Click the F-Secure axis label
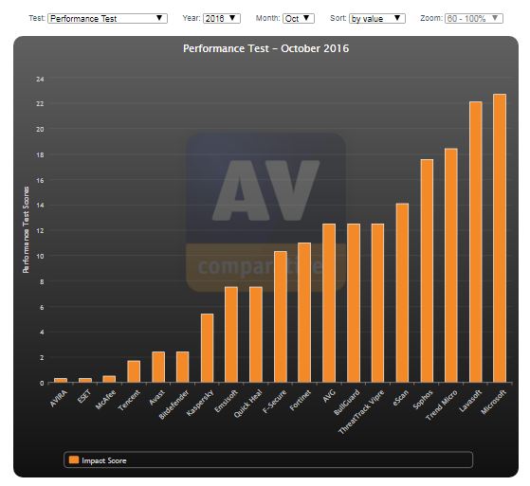This screenshot has width=530, height=486. pyautogui.click(x=274, y=402)
